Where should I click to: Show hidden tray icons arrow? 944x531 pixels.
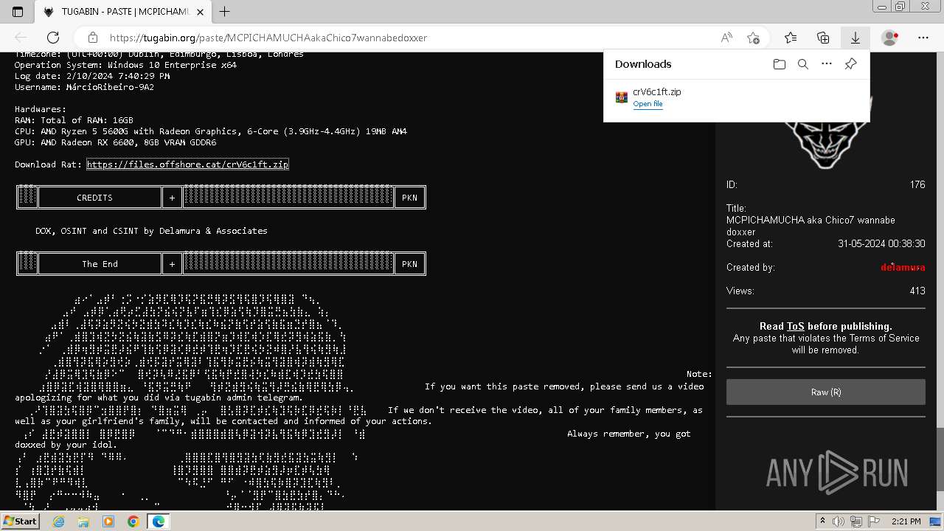(x=824, y=521)
